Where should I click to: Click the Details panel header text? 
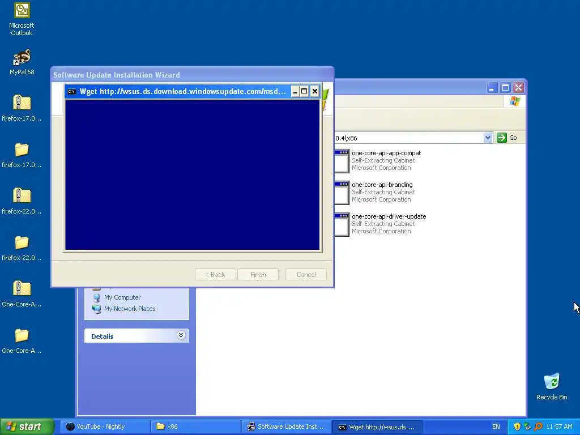click(x=102, y=336)
